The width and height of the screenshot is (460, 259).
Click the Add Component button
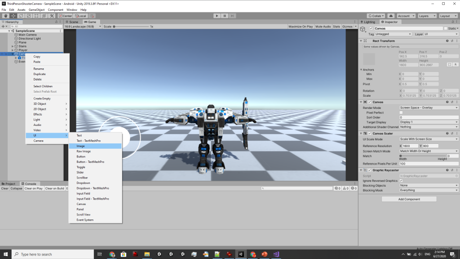point(409,199)
